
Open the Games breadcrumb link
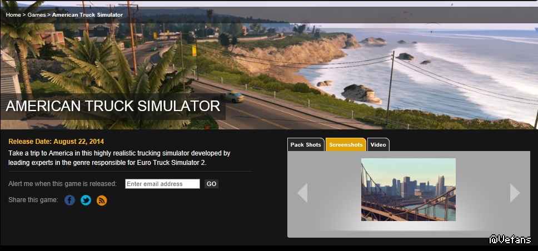click(x=37, y=15)
